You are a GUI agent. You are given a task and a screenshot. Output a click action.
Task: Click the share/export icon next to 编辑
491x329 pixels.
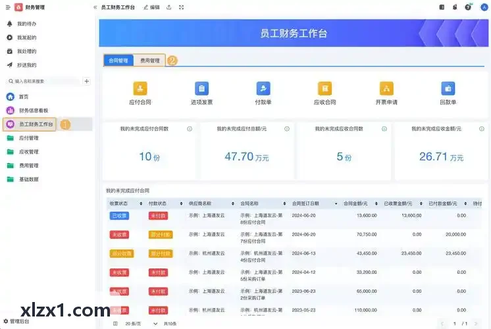(x=168, y=7)
